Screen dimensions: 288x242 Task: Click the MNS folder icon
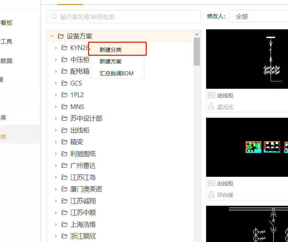point(64,107)
